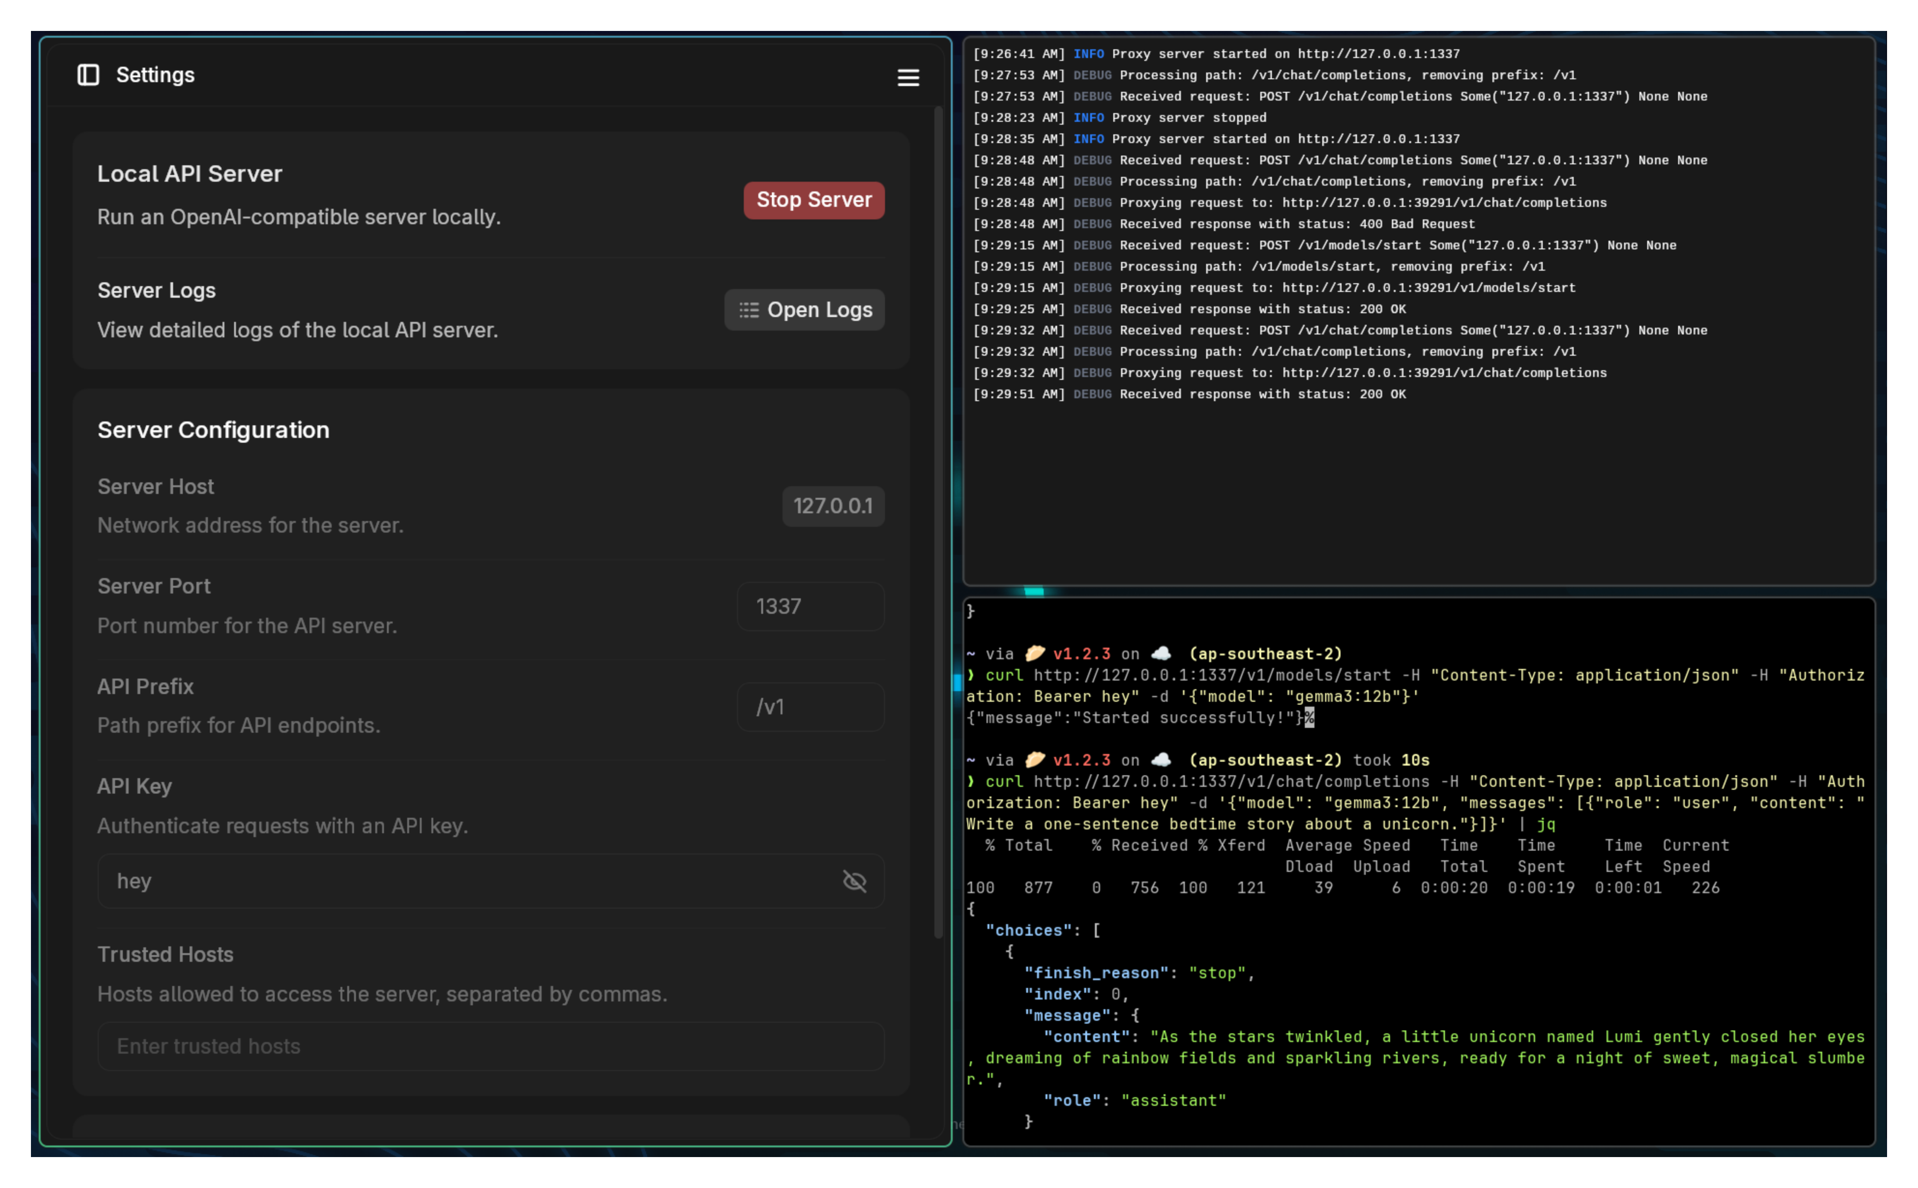Viewport: 1918px width, 1188px height.
Task: Open the hamburger menu icon
Action: 908,77
